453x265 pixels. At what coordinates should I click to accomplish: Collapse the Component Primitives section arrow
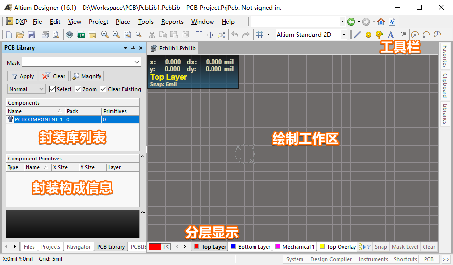tap(142, 156)
